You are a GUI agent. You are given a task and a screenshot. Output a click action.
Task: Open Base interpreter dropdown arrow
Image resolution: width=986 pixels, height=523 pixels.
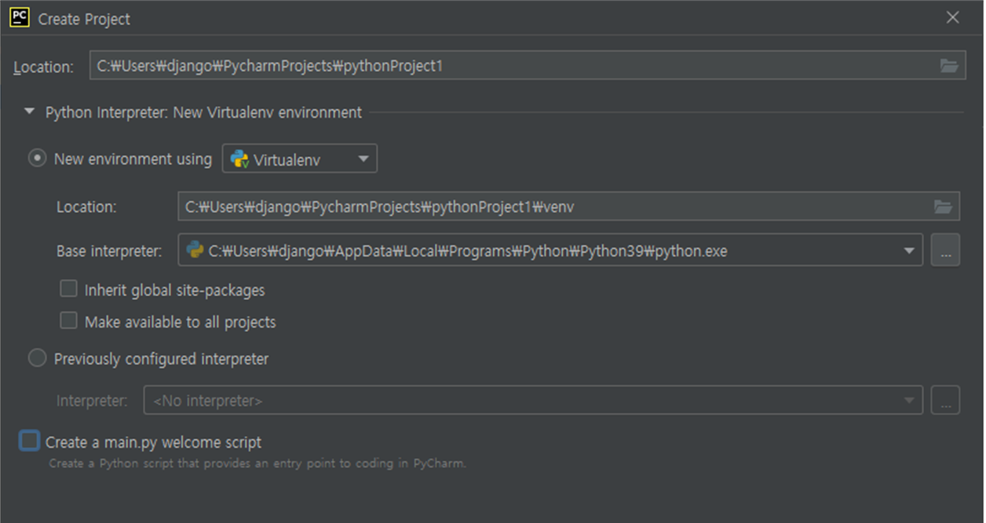tap(909, 251)
